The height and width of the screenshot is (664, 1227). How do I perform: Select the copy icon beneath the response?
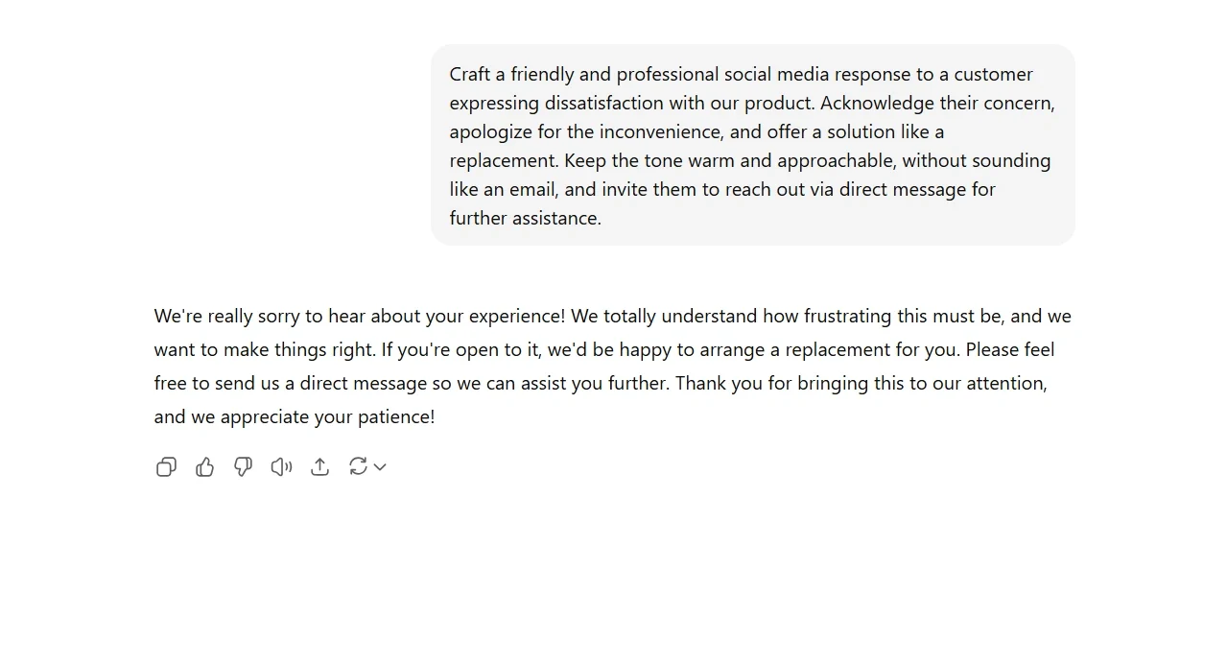[166, 466]
